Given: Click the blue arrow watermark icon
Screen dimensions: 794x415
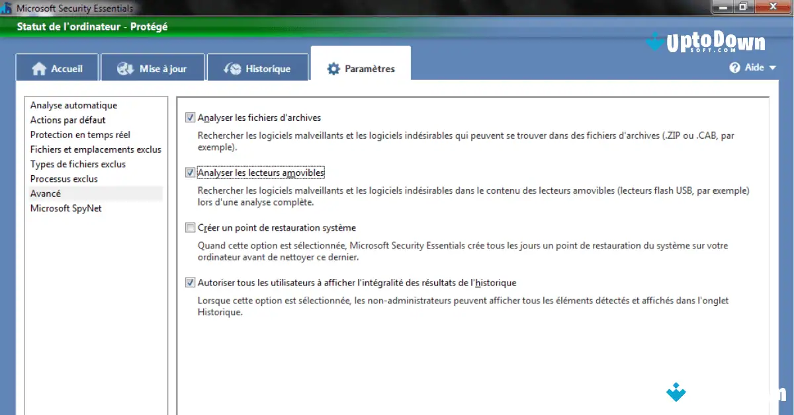Looking at the screenshot, I should coord(676,393).
